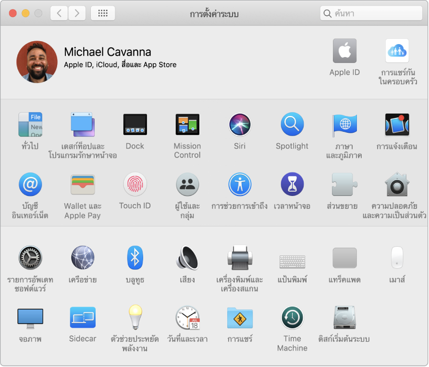Viewport: 429px width, 367px height.
Task: Open the Dock preferences
Action: coord(135,125)
